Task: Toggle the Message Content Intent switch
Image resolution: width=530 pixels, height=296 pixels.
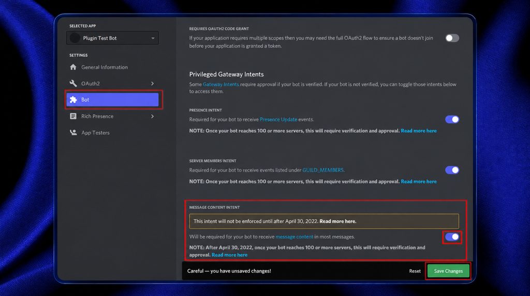Action: point(452,237)
